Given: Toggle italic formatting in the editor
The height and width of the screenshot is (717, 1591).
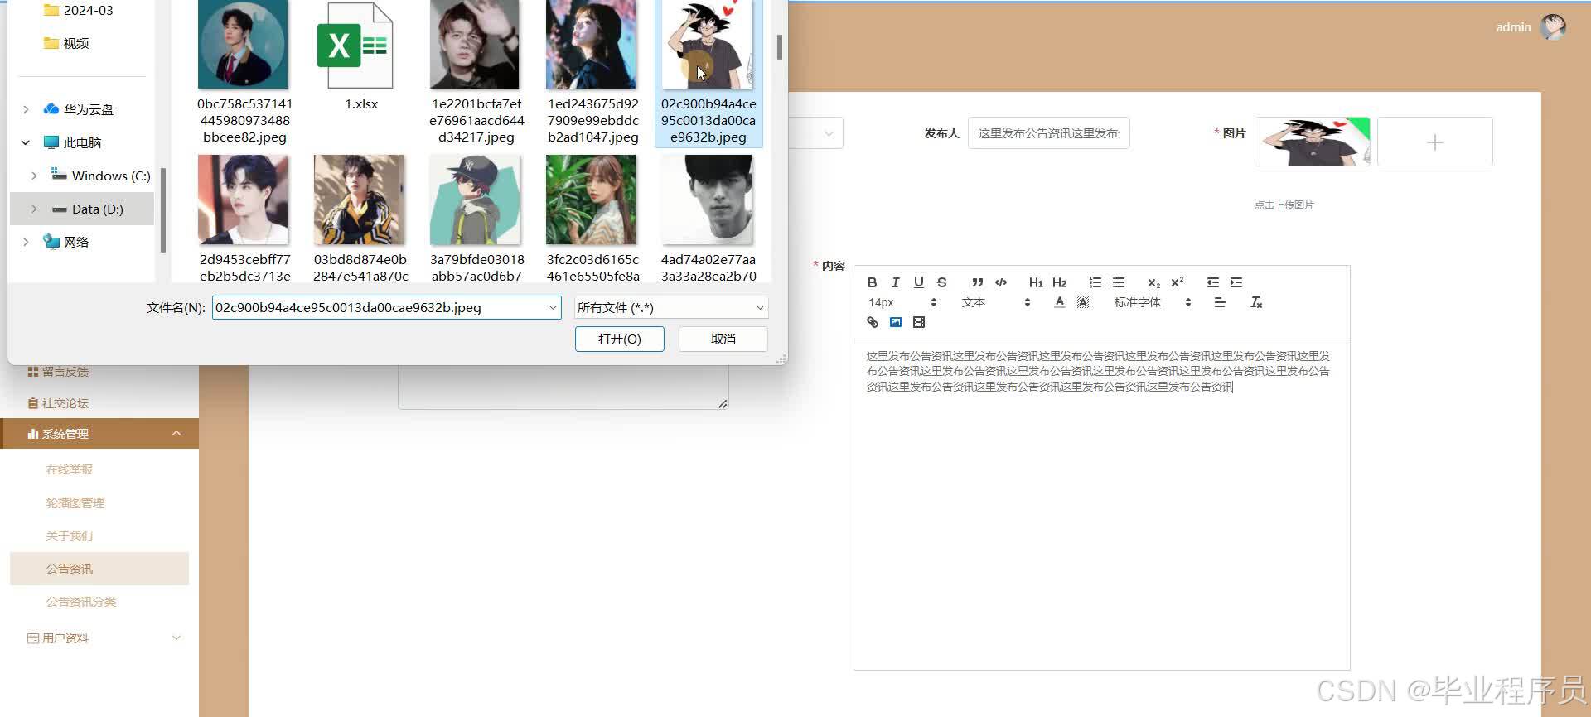Looking at the screenshot, I should [x=895, y=282].
